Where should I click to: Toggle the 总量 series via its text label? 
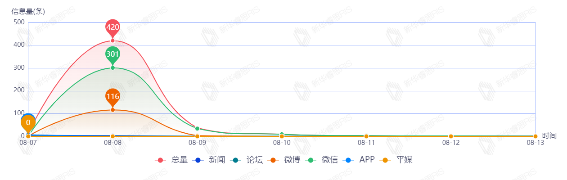pyautogui.click(x=179, y=160)
